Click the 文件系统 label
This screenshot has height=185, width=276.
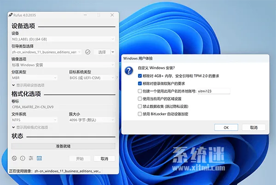(19, 114)
